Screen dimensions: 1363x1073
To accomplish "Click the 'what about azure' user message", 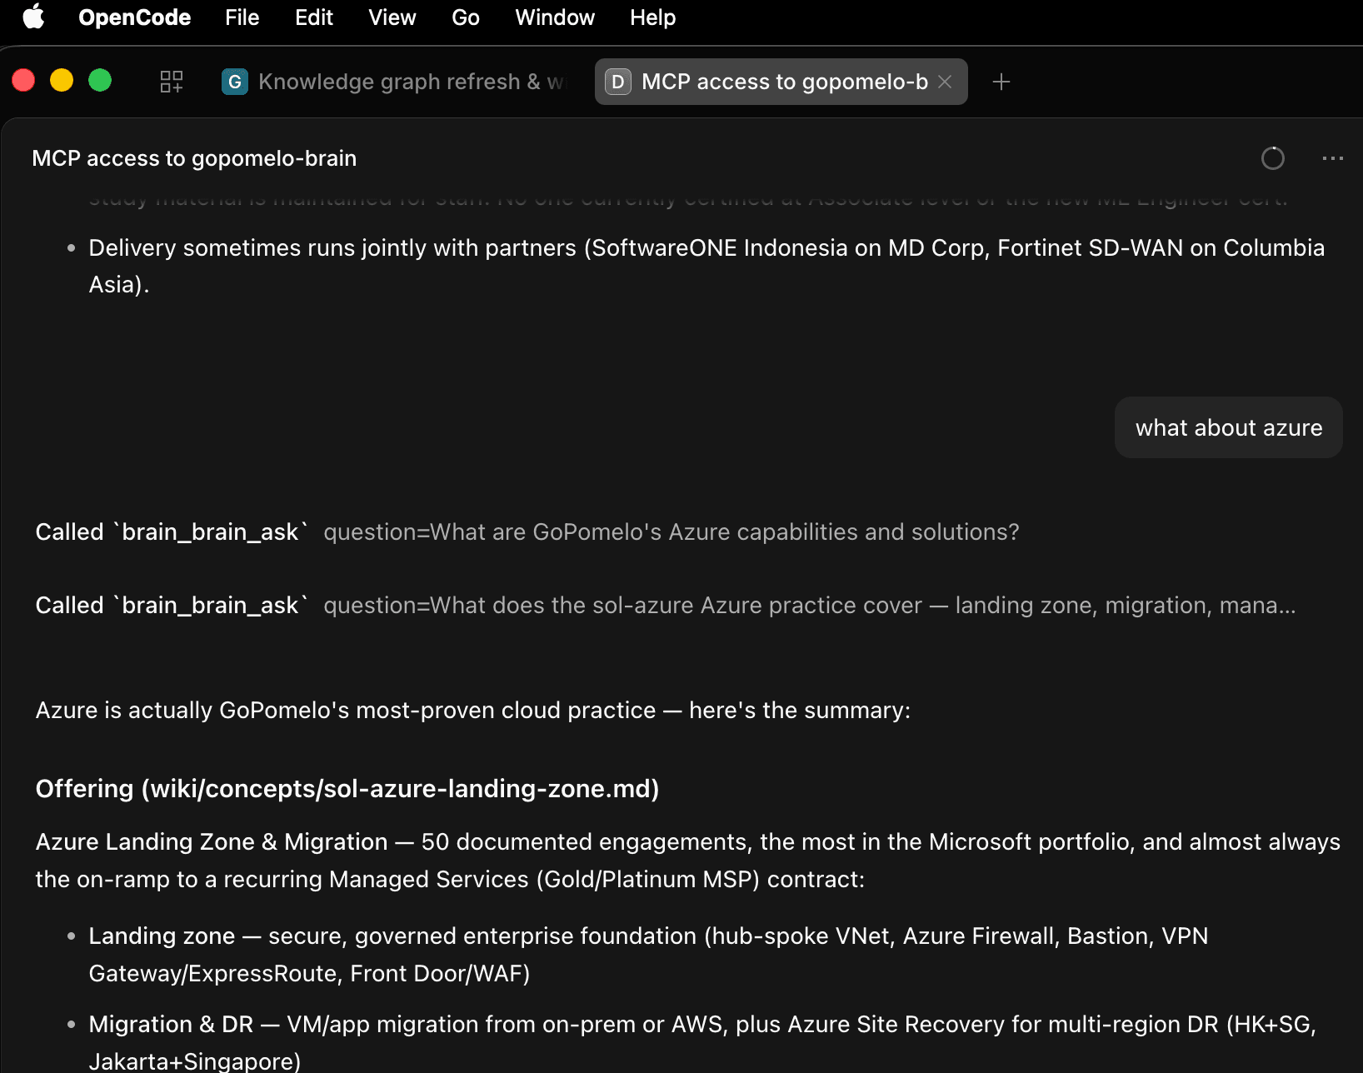I will [1229, 427].
